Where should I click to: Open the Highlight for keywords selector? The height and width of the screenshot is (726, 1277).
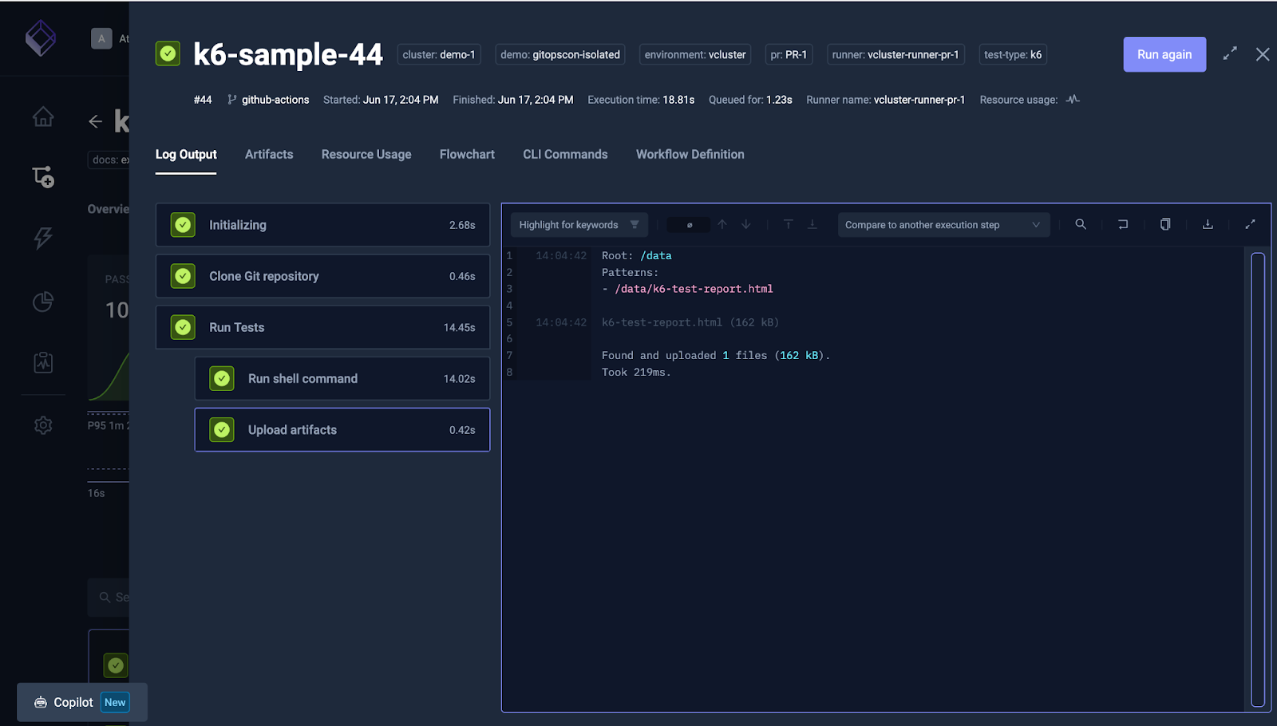pos(579,225)
